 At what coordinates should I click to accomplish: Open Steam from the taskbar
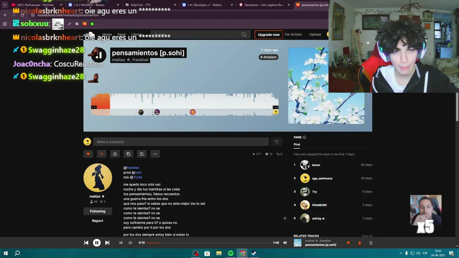point(254,253)
